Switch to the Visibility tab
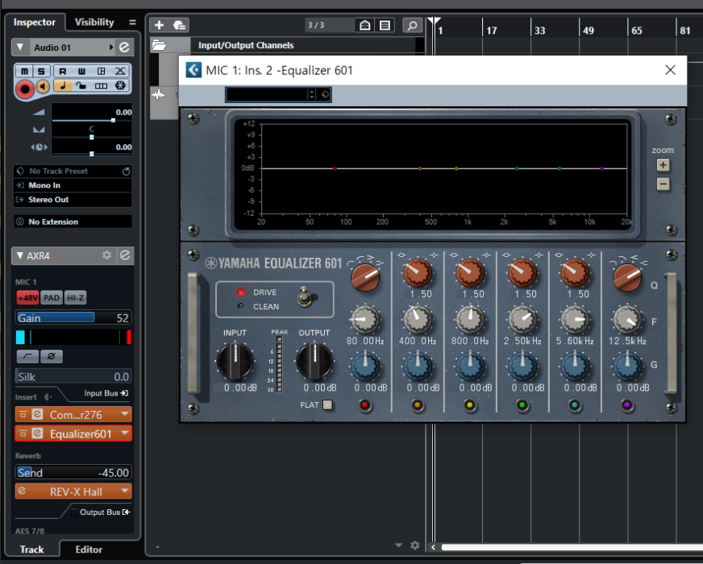The image size is (703, 564). 94,22
